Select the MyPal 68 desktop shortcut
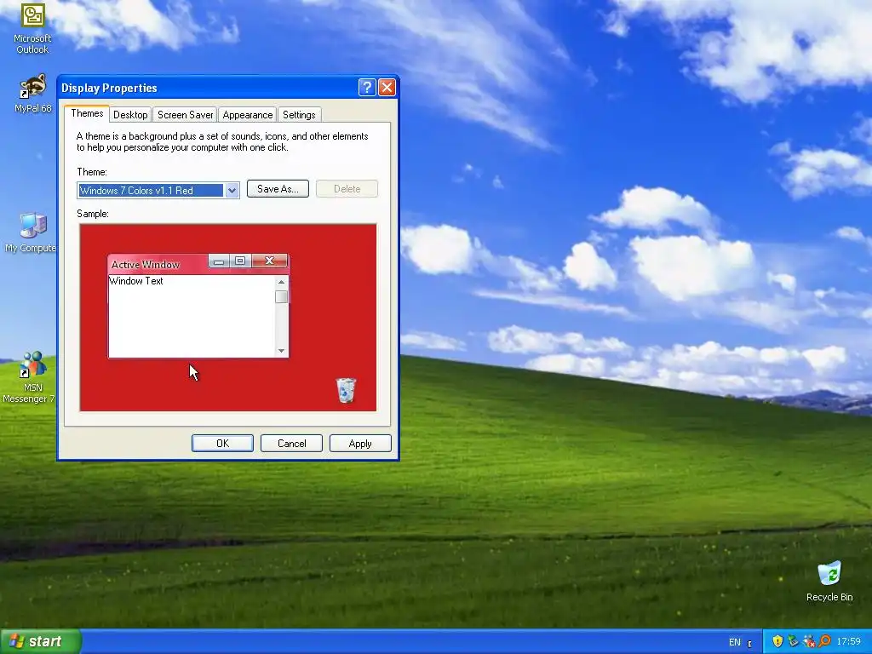 (32, 94)
